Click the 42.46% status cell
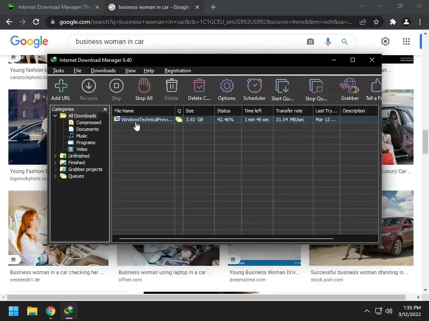Image resolution: width=429 pixels, height=321 pixels. pos(225,120)
